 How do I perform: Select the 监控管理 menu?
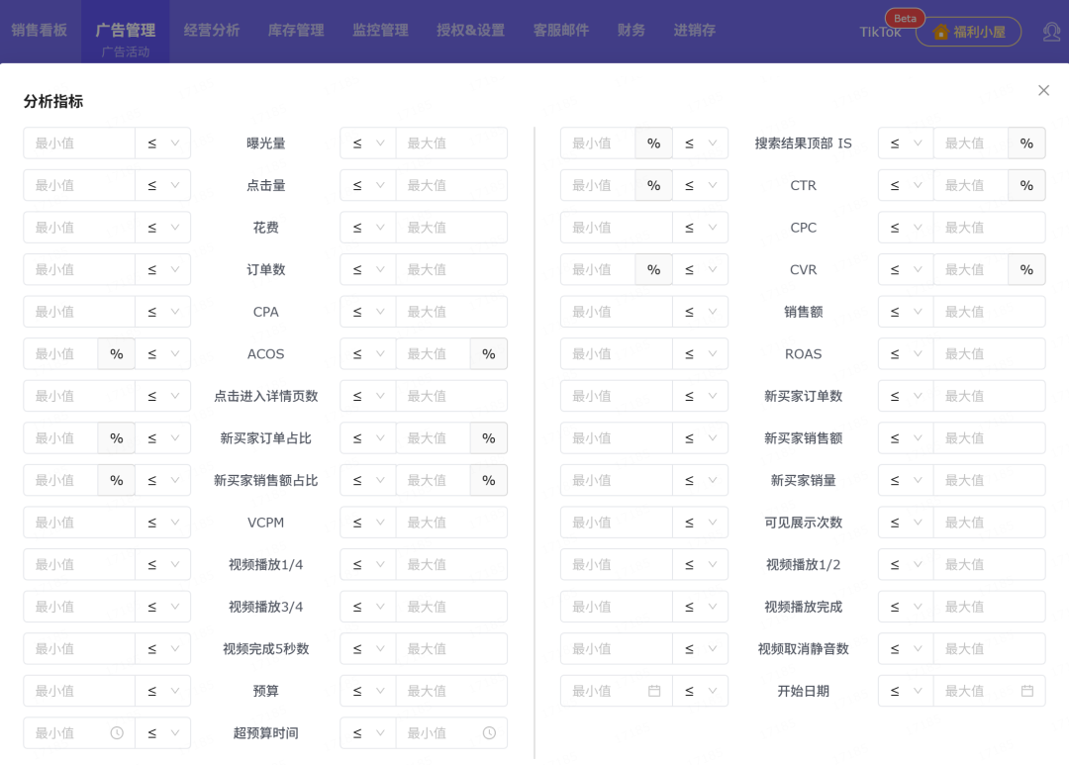[380, 30]
